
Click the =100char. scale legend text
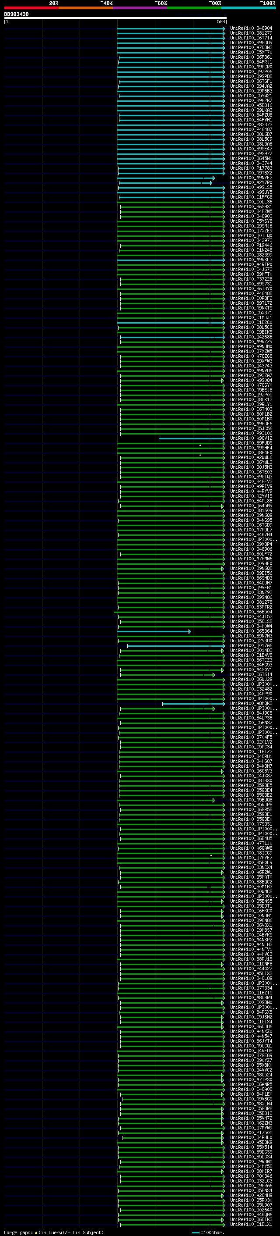click(x=213, y=1232)
